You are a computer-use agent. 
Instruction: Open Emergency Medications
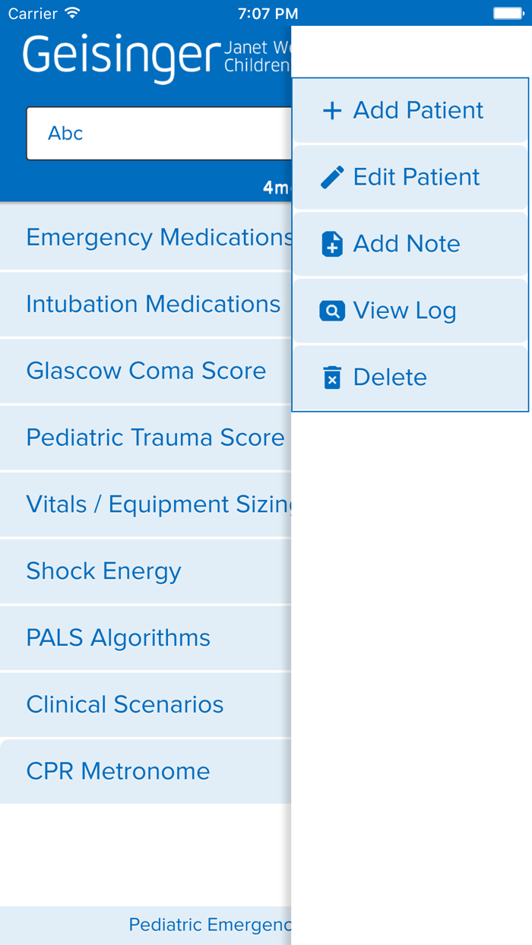(x=144, y=237)
